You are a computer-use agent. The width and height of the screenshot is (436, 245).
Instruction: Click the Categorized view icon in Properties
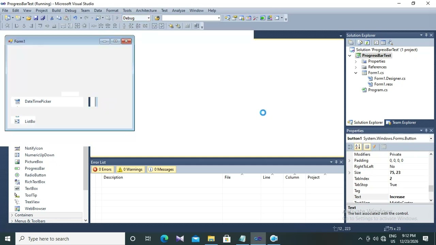click(x=351, y=147)
